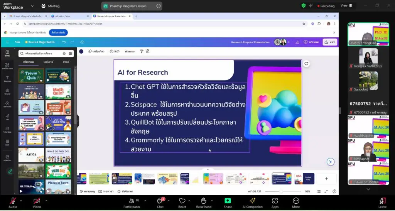Click the slide background color swatch

81,51
